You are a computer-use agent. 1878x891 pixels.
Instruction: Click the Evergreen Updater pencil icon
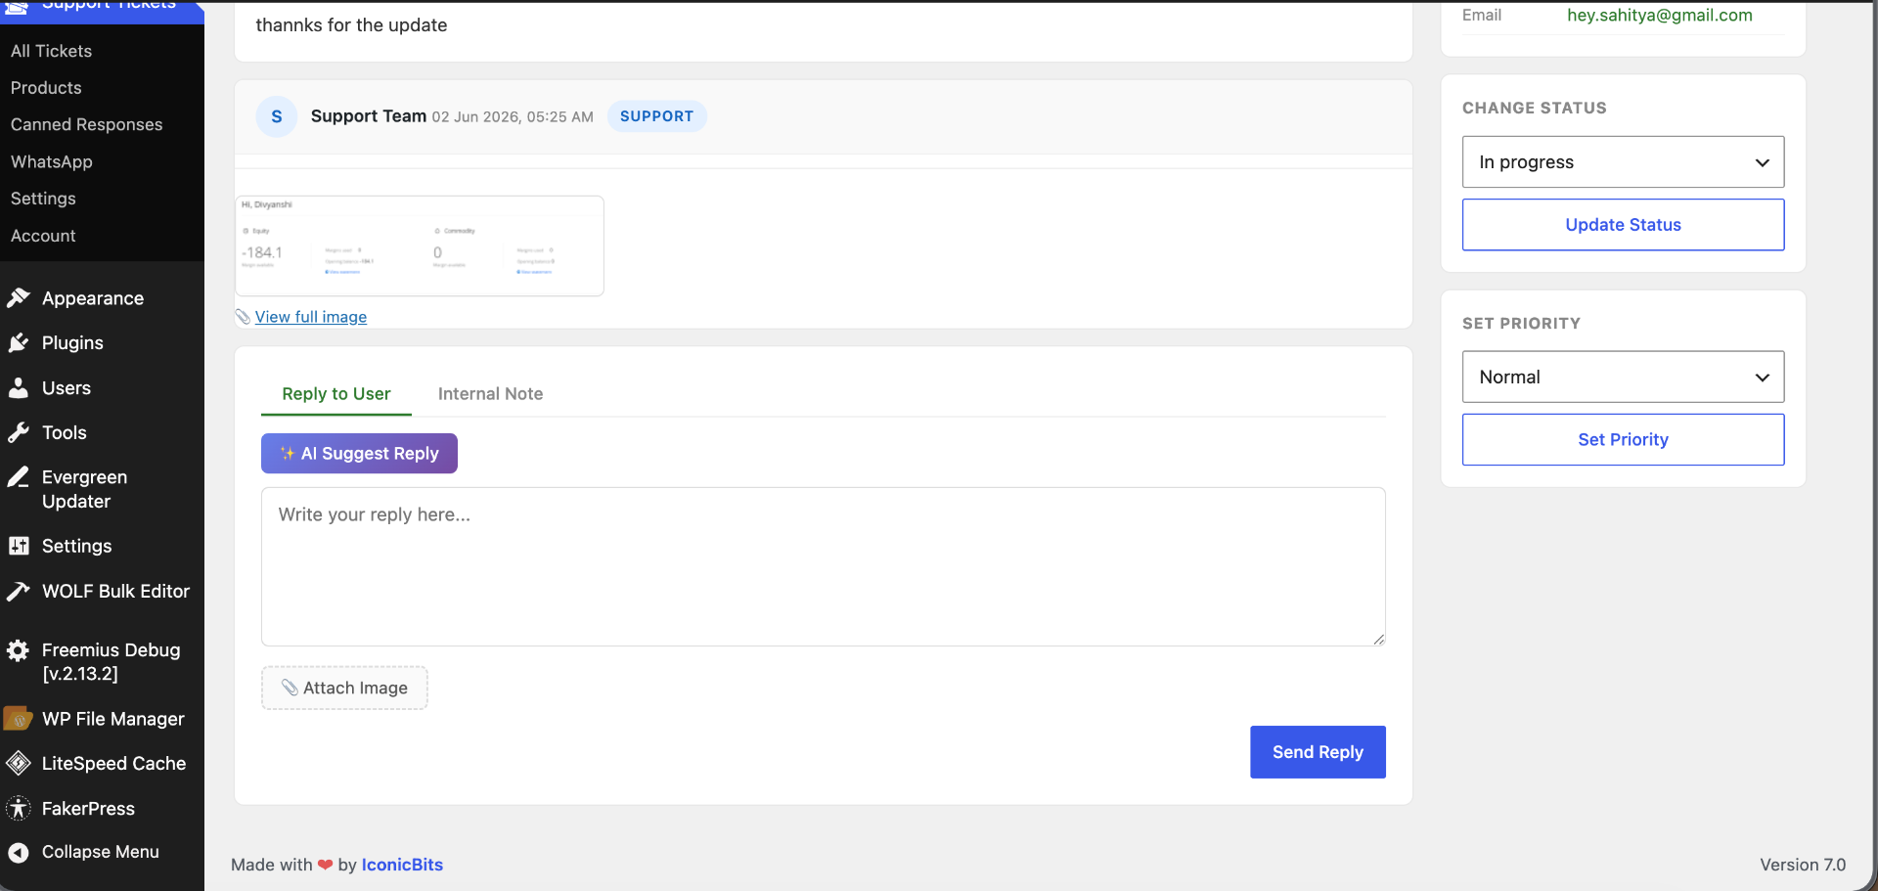[x=19, y=477]
